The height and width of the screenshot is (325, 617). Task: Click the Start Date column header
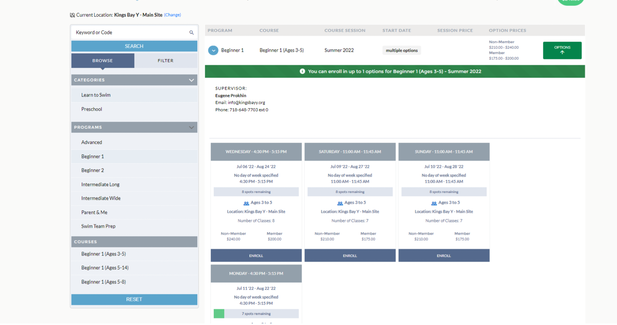pyautogui.click(x=397, y=31)
